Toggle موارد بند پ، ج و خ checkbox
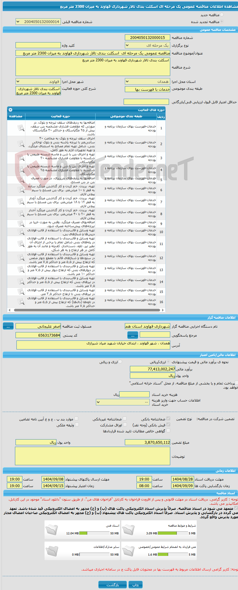Screen dimensions: 238x590 point(76,419)
